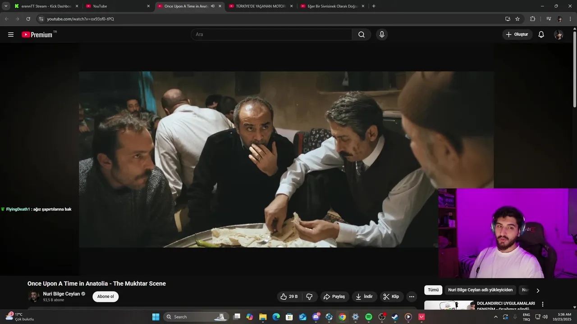Switch the ENG TRQ keyboard language

527,317
